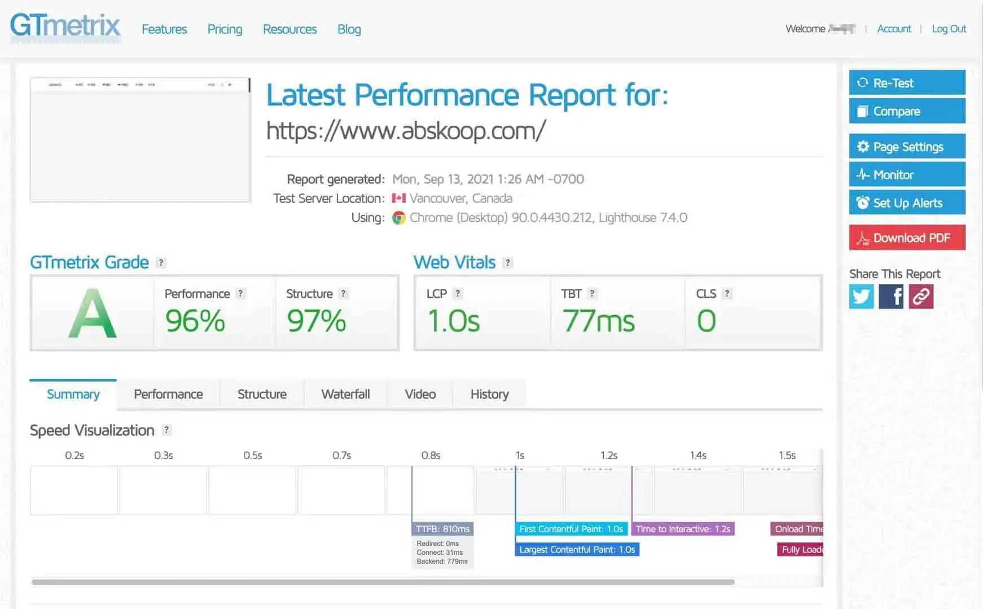
Task: Open Web Vitals help question mark
Action: (508, 263)
